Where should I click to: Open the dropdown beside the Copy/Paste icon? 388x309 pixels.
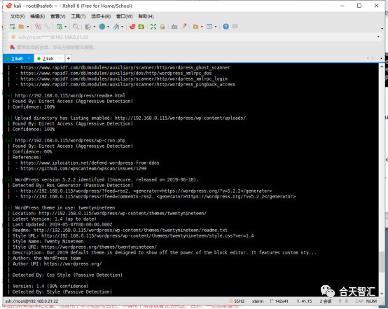pos(94,27)
